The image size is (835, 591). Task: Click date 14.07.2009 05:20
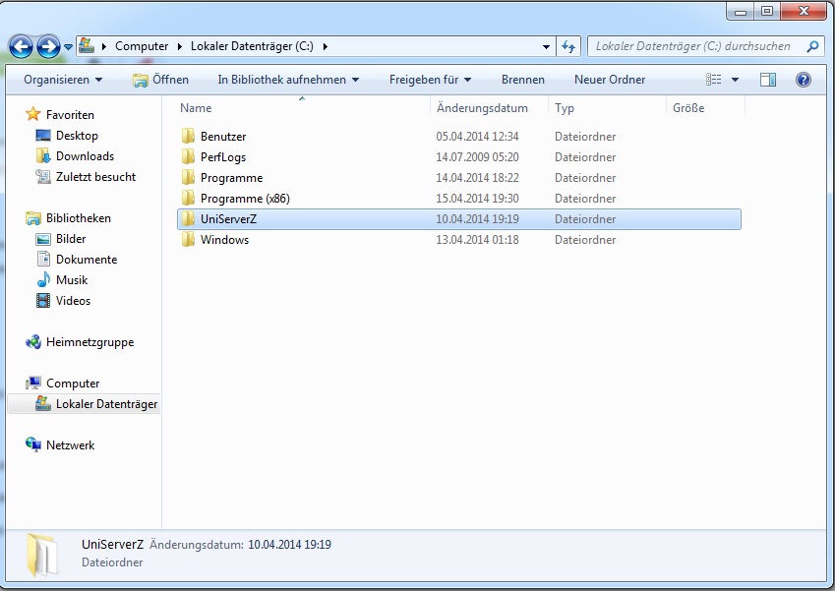(x=477, y=157)
